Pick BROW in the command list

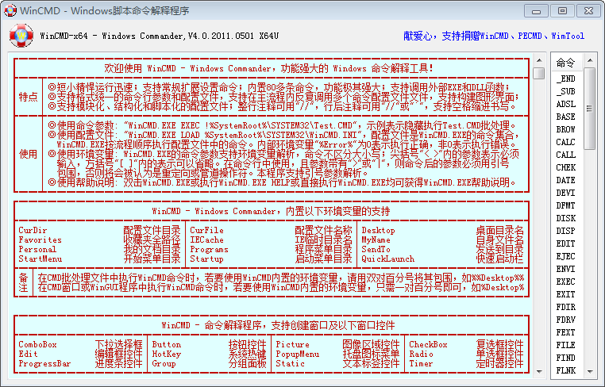[565, 129]
